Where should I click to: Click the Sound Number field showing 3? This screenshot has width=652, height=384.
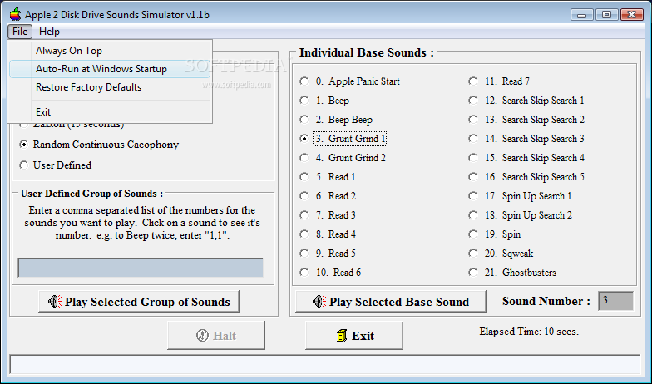click(x=615, y=301)
